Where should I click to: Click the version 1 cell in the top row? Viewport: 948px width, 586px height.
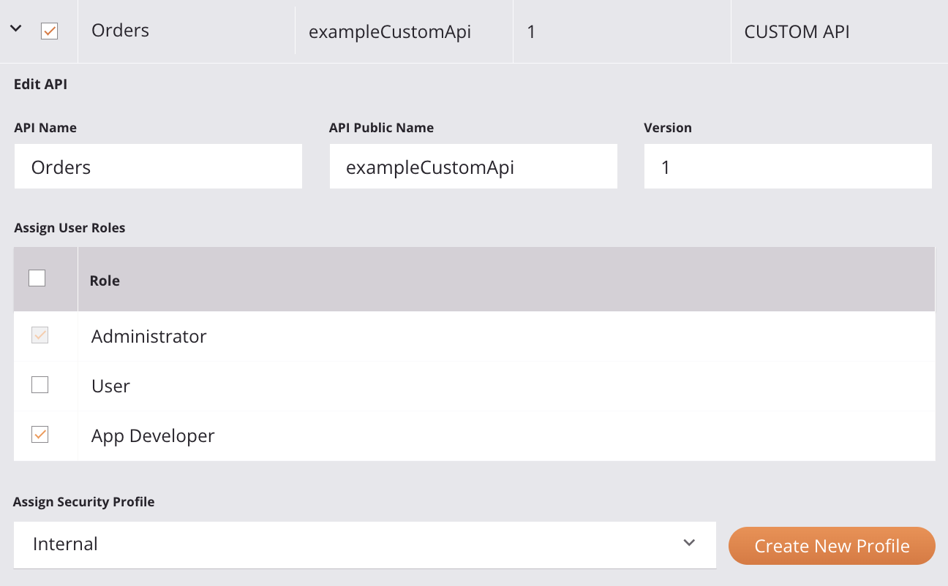(531, 32)
